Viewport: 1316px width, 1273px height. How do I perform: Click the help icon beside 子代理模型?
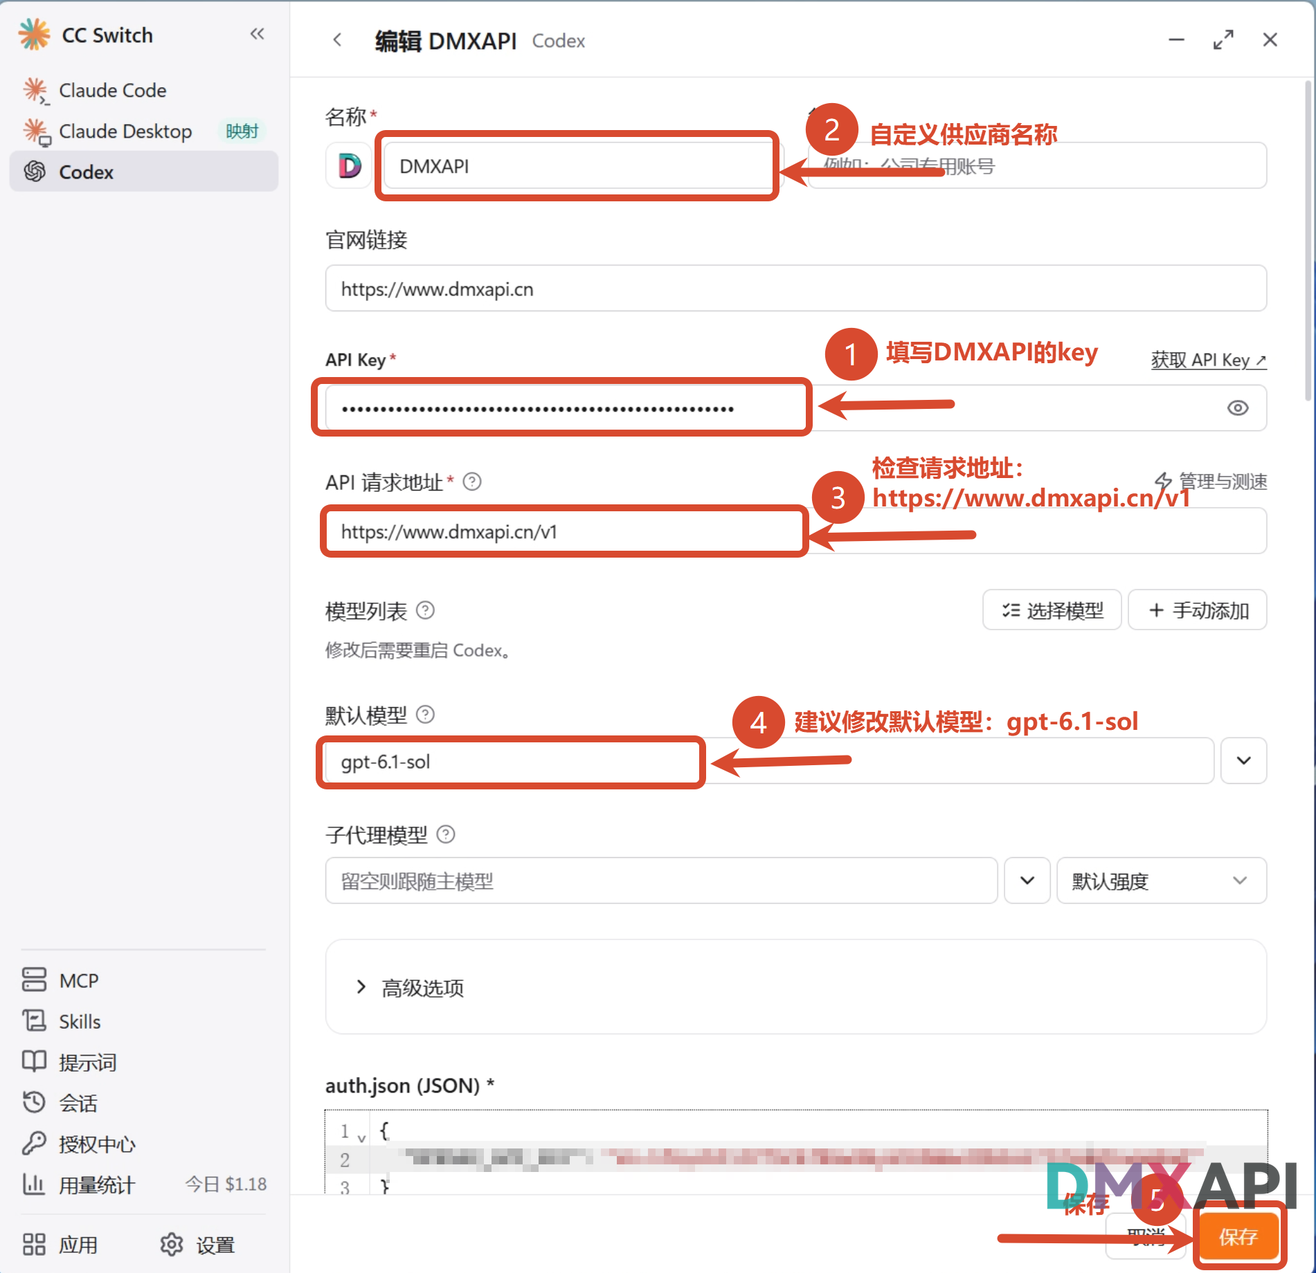(x=446, y=834)
